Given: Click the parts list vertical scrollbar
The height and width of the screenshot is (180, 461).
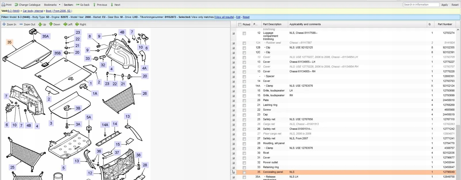Looking at the screenshot, I should (x=458, y=86).
